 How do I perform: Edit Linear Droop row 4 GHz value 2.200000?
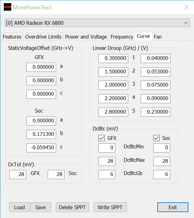pyautogui.click(x=113, y=98)
